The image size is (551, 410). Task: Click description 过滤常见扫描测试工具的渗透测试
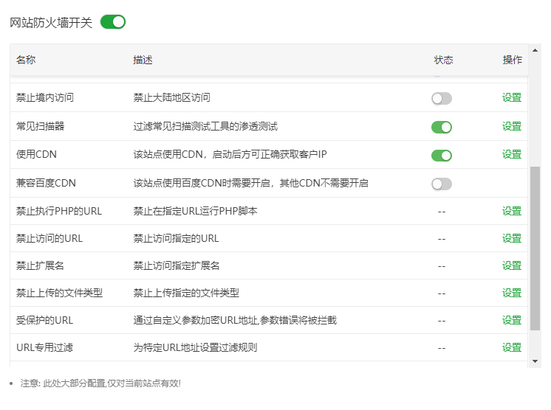click(205, 126)
